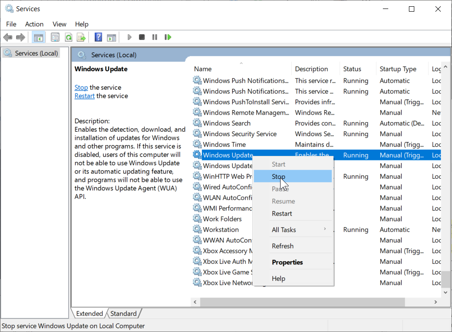Maximize the Services window
This screenshot has height=332, width=452.
pos(412,9)
